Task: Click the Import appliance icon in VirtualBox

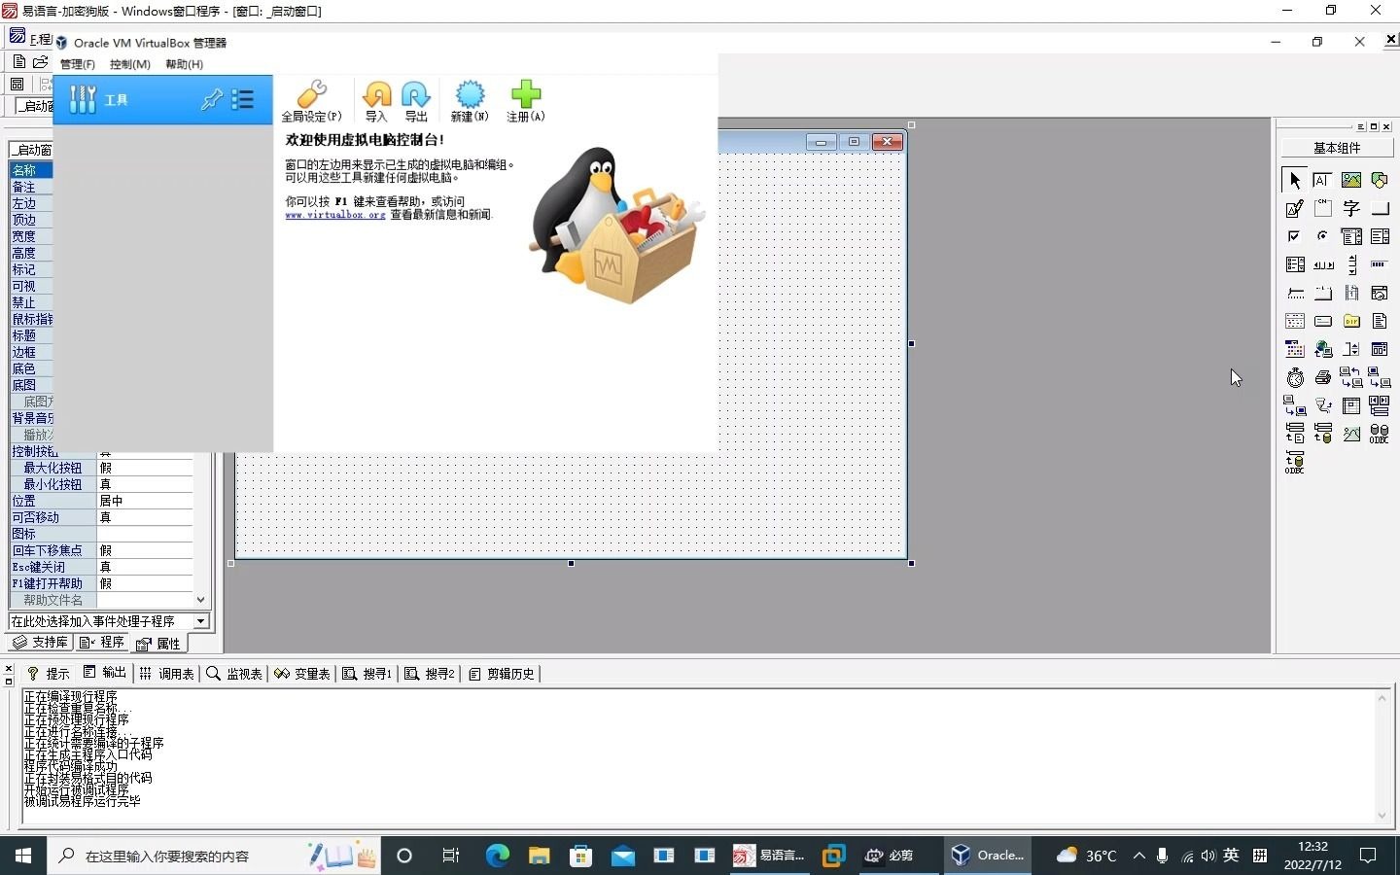Action: pyautogui.click(x=376, y=100)
